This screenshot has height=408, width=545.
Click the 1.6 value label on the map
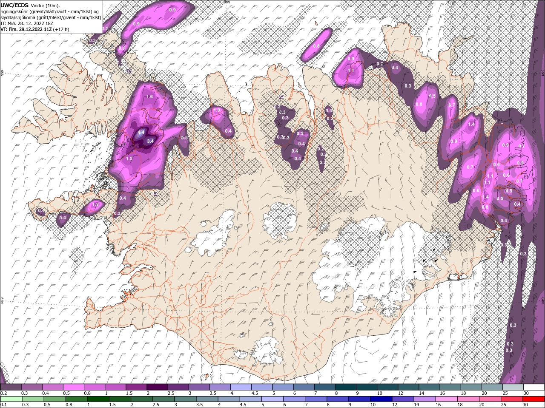149,97
